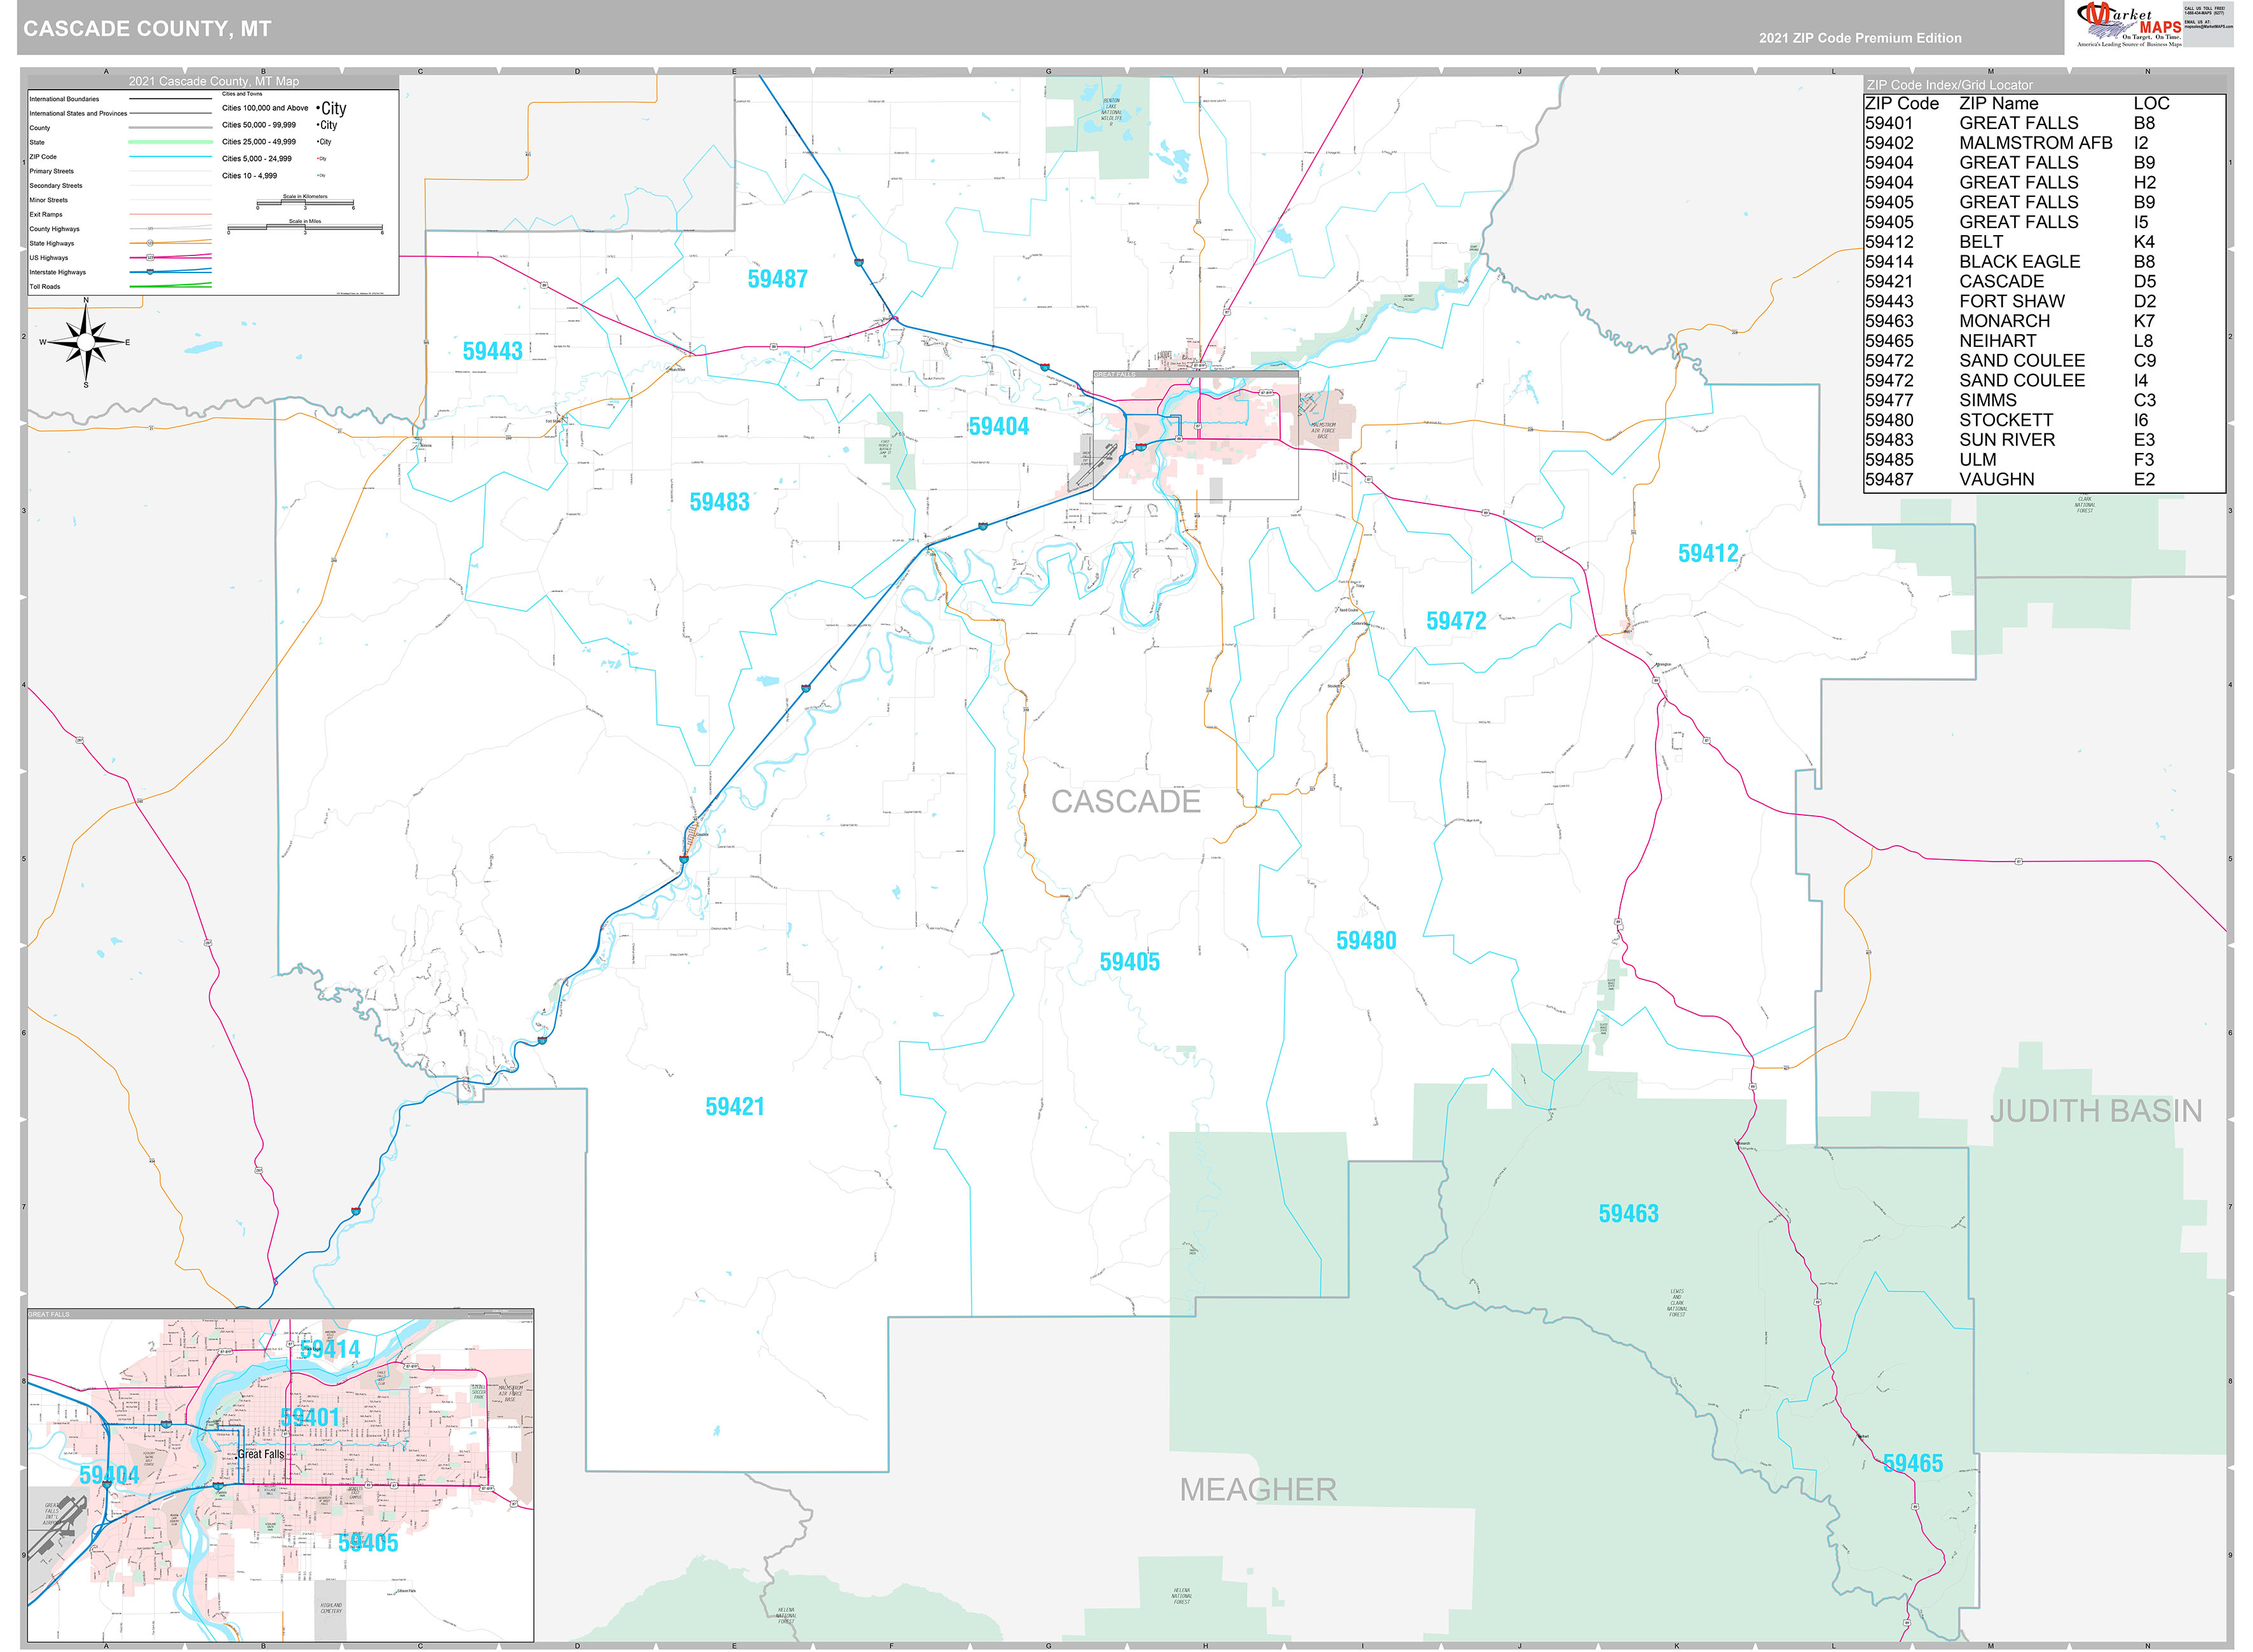Select the 59401 GREAT FALLS B8 index row
2253x1652 pixels.
click(x=2010, y=123)
